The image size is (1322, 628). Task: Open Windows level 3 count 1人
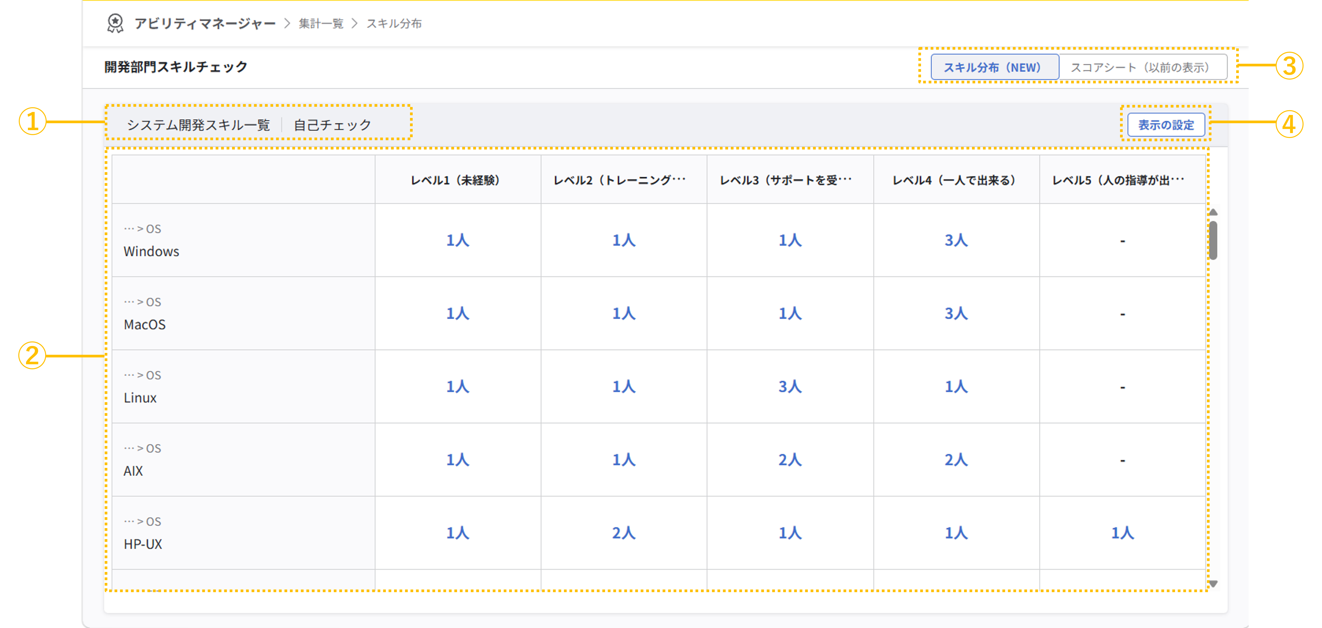pos(790,240)
